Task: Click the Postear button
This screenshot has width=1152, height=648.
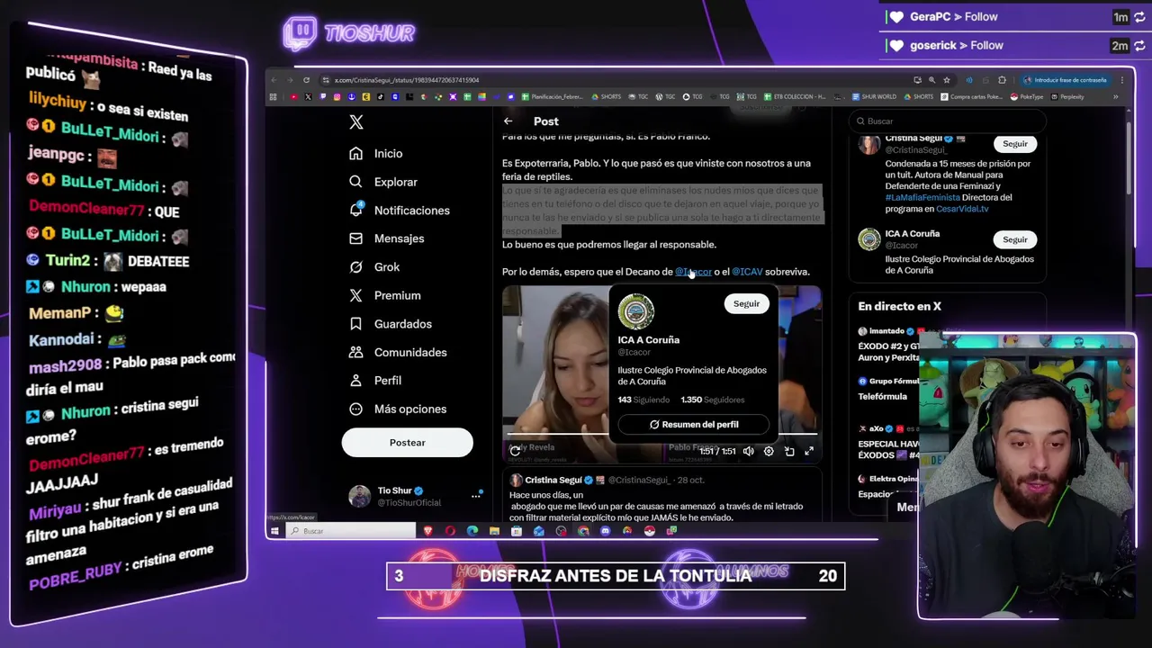Action: point(407,442)
